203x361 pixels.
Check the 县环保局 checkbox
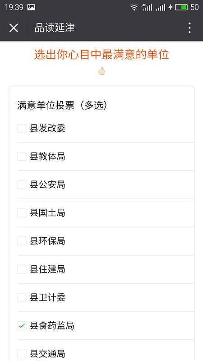pos(22,241)
